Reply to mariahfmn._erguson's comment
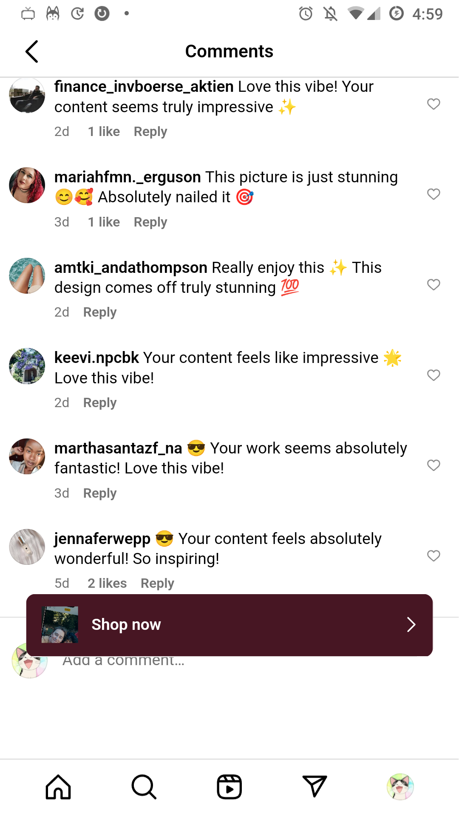This screenshot has width=459, height=816. coord(150,222)
